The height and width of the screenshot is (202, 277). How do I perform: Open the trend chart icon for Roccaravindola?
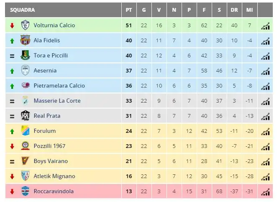(265, 192)
